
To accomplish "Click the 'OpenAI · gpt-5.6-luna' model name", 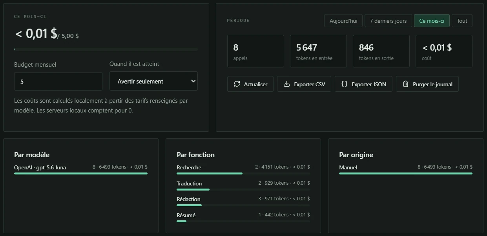I will click(40, 167).
